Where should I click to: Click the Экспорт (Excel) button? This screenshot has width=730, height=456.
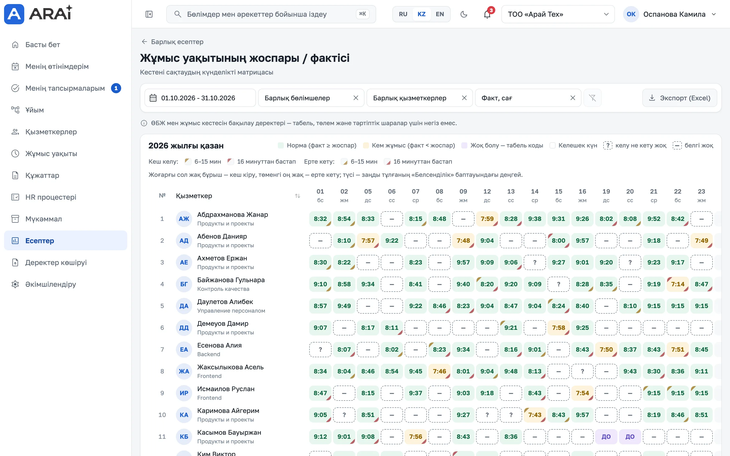click(x=680, y=98)
